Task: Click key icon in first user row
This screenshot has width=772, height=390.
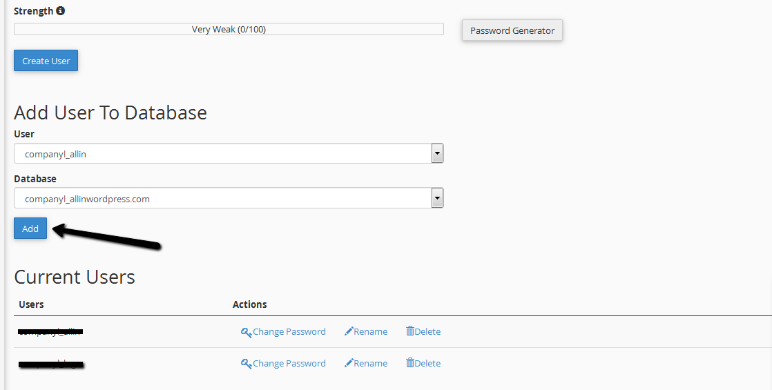Action: 246,332
